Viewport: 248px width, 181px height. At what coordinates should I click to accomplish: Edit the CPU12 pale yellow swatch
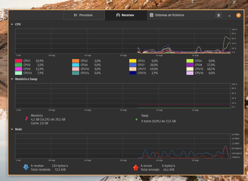pyautogui.click(x=190, y=69)
